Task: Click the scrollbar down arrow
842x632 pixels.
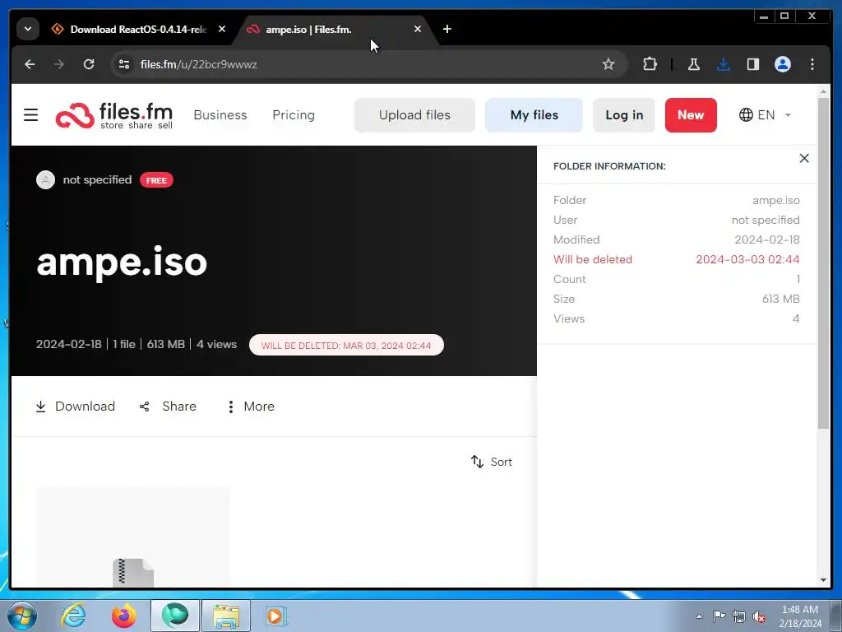Action: (x=823, y=580)
